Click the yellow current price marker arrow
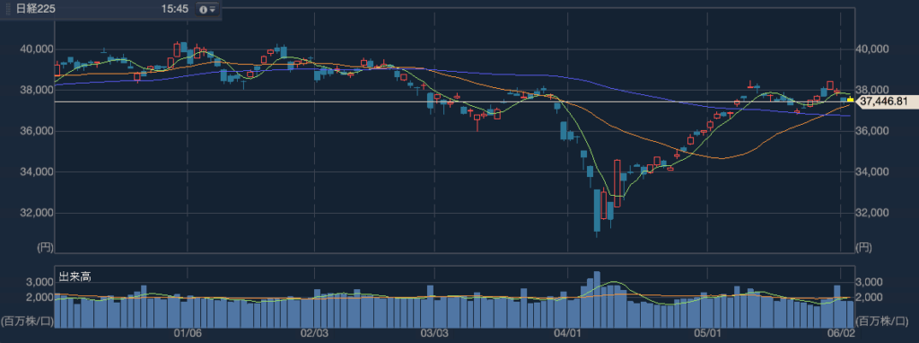This screenshot has width=919, height=343. [x=850, y=101]
